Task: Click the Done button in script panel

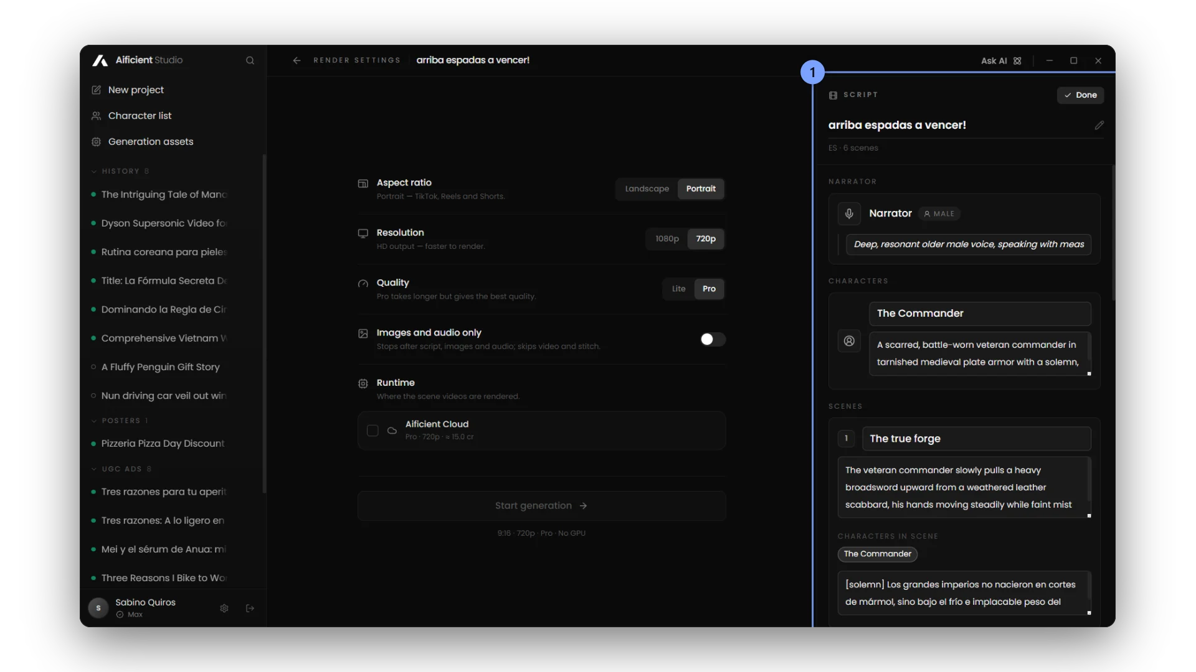Action: 1081,95
